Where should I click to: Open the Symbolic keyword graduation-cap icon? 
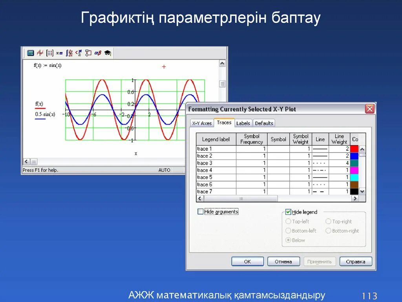click(x=108, y=53)
